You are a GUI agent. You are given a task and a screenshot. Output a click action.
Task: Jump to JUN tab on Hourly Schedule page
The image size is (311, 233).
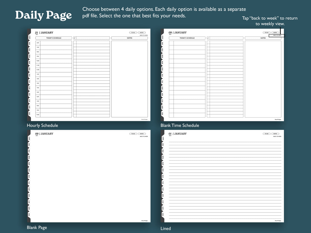(29, 75)
